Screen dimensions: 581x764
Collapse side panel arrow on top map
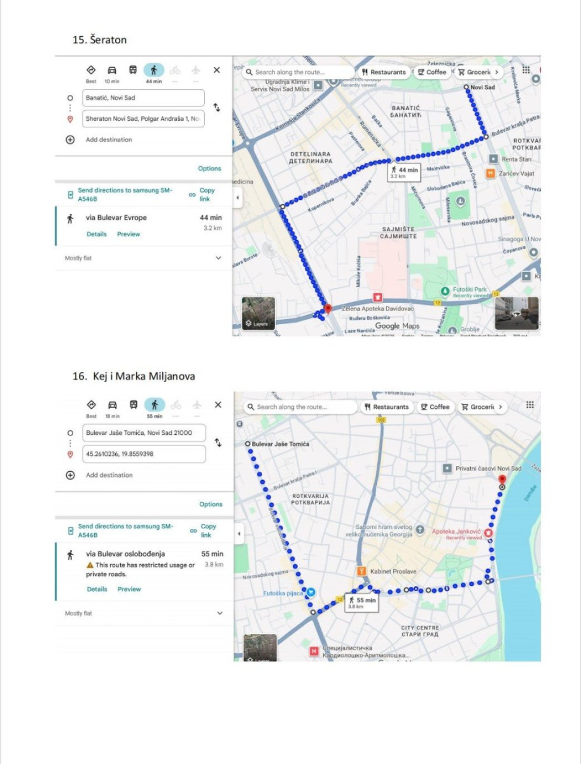click(x=238, y=198)
